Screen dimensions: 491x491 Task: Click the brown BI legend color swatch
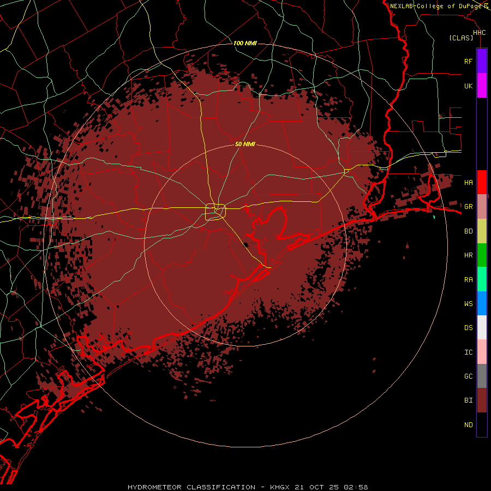pyautogui.click(x=482, y=400)
